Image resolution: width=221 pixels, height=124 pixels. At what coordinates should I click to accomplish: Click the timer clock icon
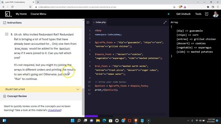click(206, 14)
